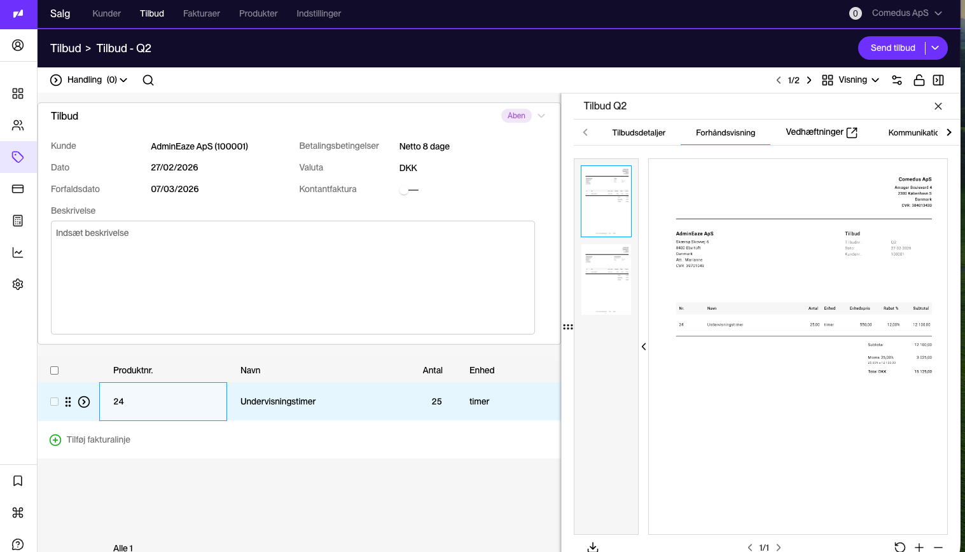The width and height of the screenshot is (965, 552).
Task: Open the Send tilbud split arrow
Action: (936, 48)
